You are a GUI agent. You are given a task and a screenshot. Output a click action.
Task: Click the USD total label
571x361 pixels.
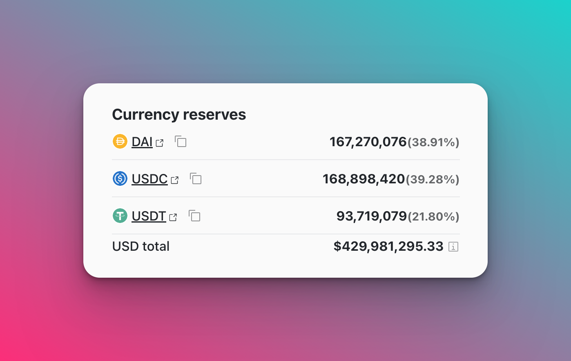click(x=141, y=246)
